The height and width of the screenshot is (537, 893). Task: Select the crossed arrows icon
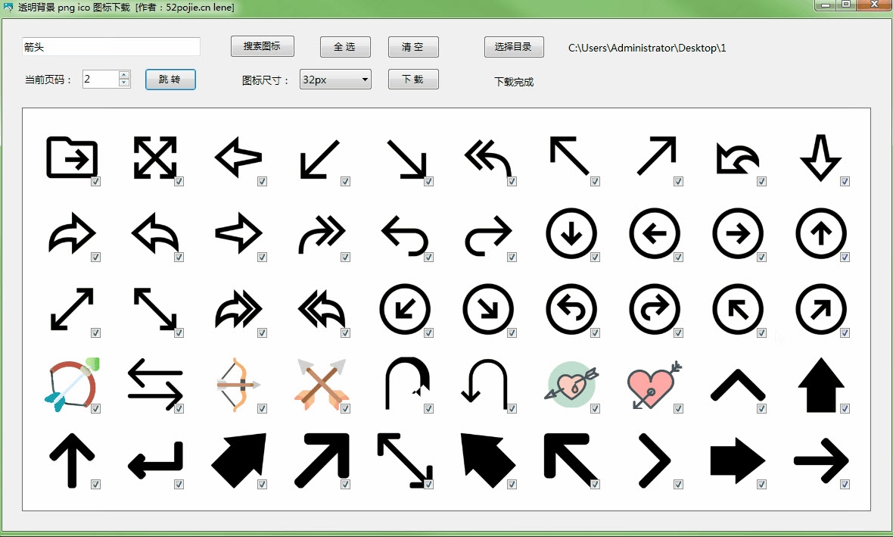click(x=322, y=384)
